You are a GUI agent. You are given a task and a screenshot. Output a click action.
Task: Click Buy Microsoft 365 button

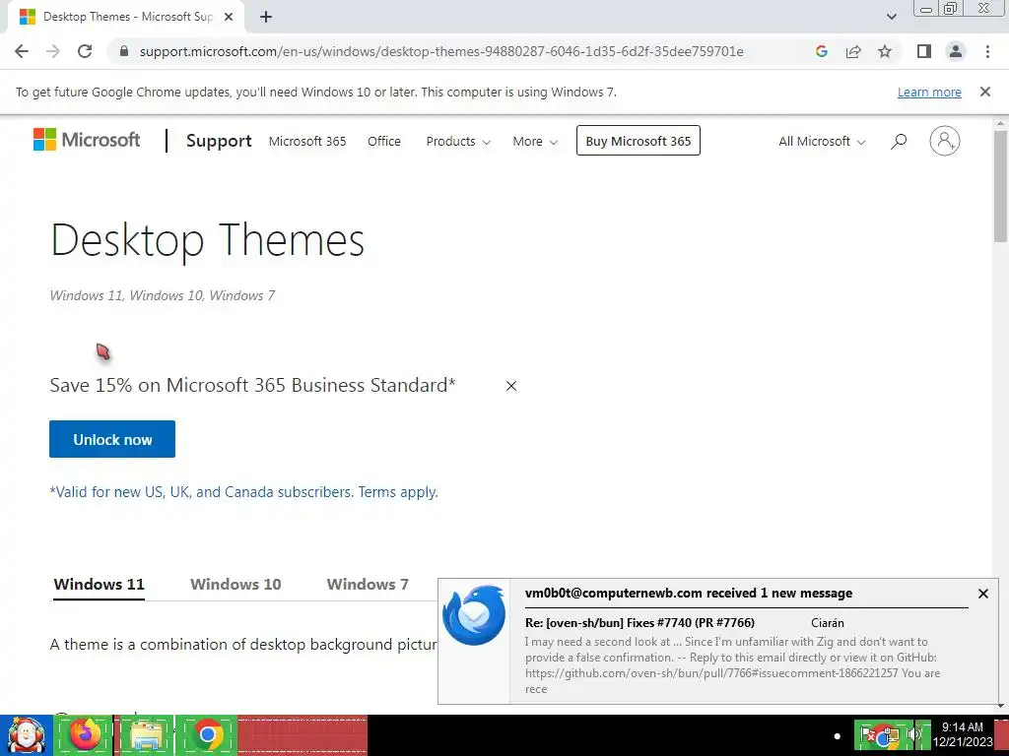pos(638,140)
